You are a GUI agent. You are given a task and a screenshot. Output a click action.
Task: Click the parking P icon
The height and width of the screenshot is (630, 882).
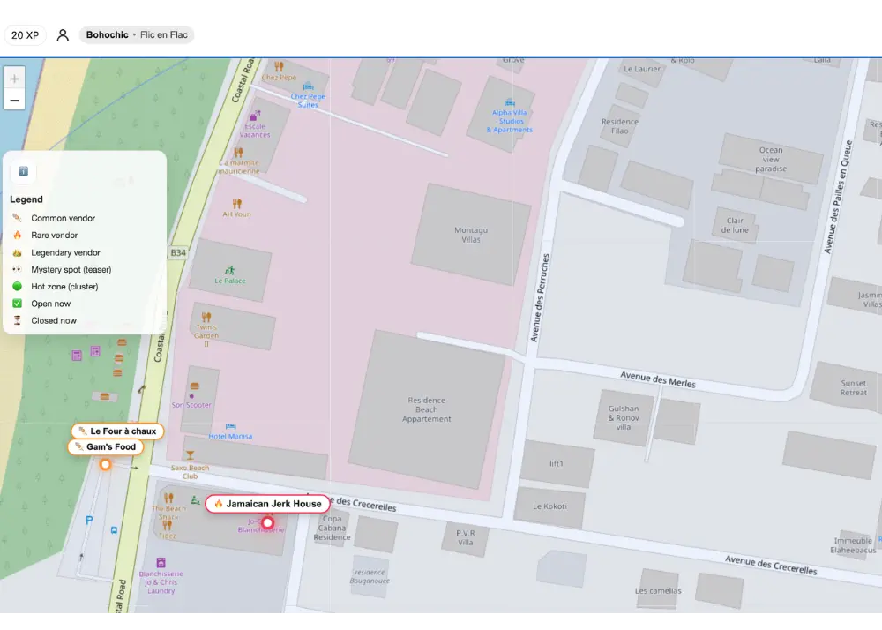coord(89,521)
